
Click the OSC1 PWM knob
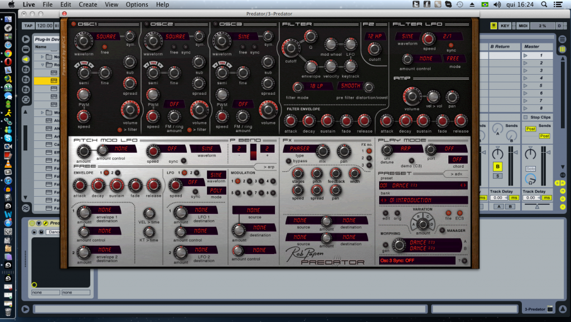tap(84, 95)
